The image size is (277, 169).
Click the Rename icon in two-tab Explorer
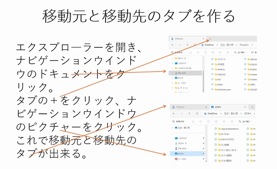point(216,122)
